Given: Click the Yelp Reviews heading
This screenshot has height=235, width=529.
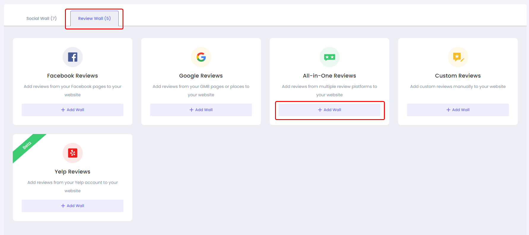Looking at the screenshot, I should coord(72,172).
